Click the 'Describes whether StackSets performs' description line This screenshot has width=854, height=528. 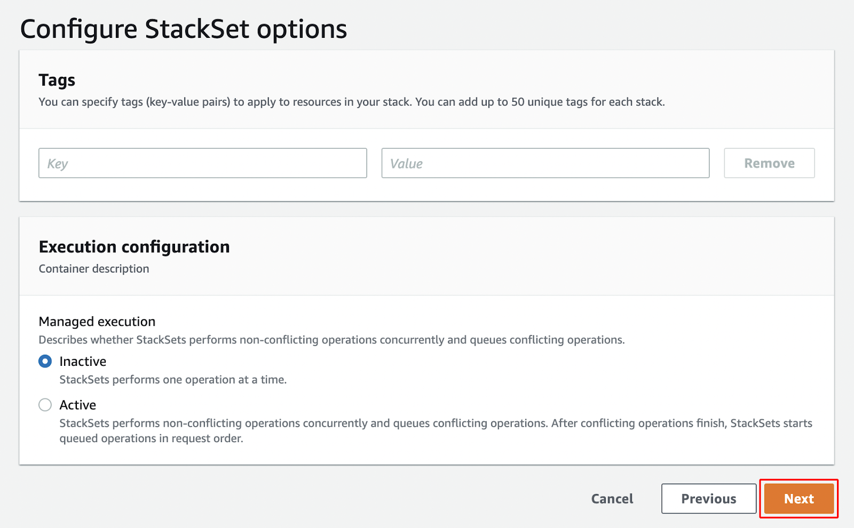pos(331,340)
